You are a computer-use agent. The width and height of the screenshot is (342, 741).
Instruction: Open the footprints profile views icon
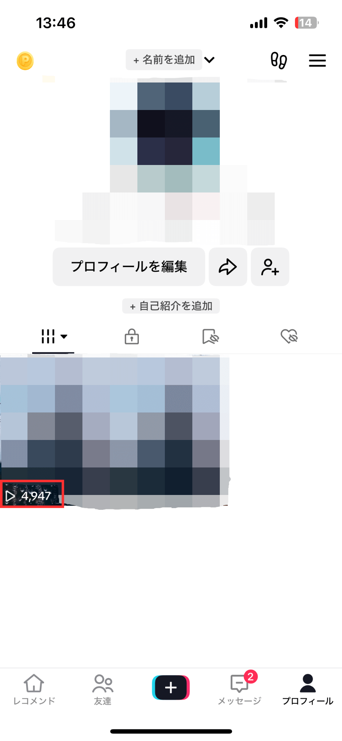pyautogui.click(x=279, y=60)
